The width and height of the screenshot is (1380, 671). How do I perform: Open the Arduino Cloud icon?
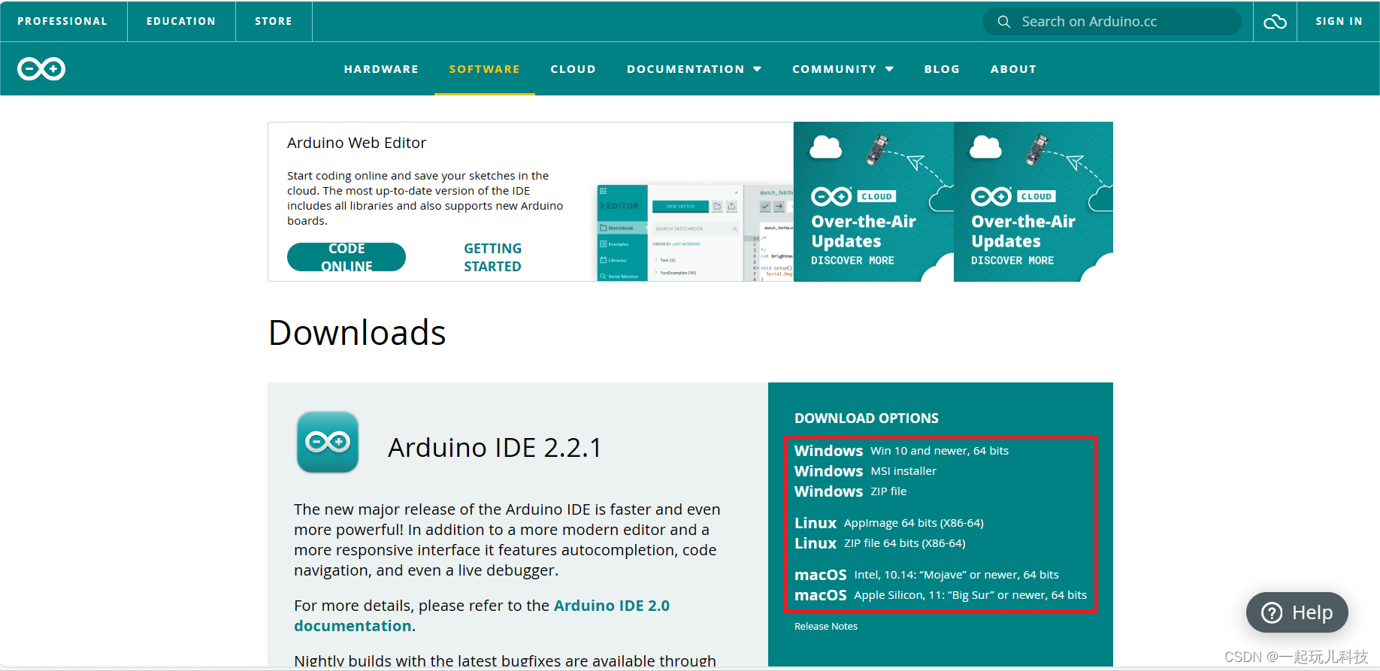pyautogui.click(x=1275, y=22)
